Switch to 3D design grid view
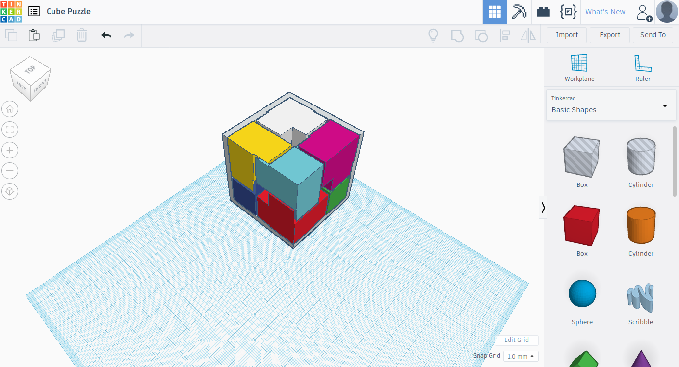The height and width of the screenshot is (367, 679). pyautogui.click(x=495, y=12)
